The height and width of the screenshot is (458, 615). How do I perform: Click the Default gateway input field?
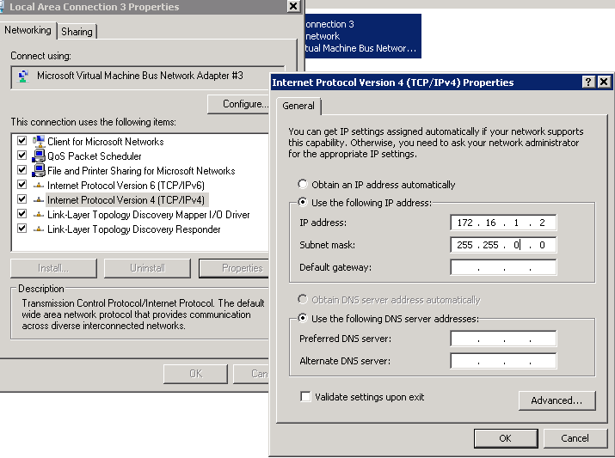pos(503,268)
